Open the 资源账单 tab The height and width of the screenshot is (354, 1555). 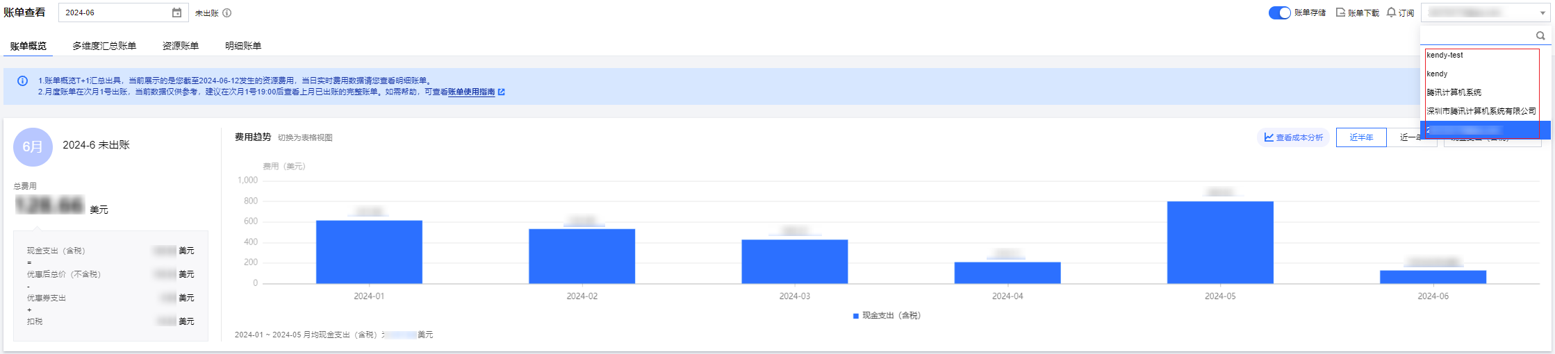pyautogui.click(x=181, y=46)
